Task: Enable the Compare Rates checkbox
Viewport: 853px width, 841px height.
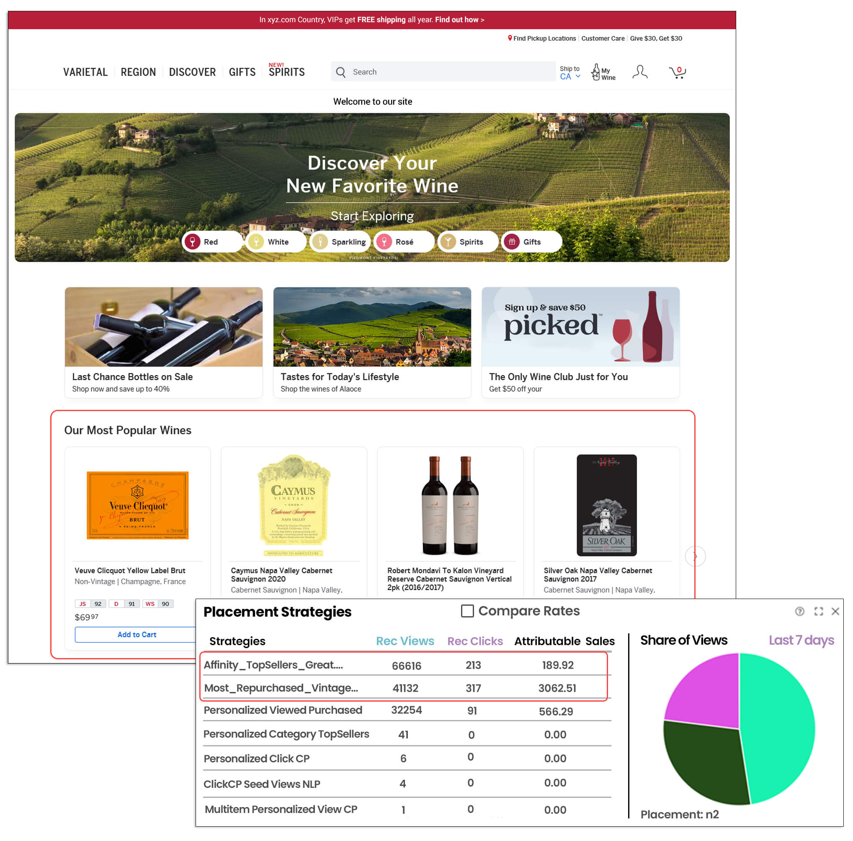Action: click(x=467, y=611)
